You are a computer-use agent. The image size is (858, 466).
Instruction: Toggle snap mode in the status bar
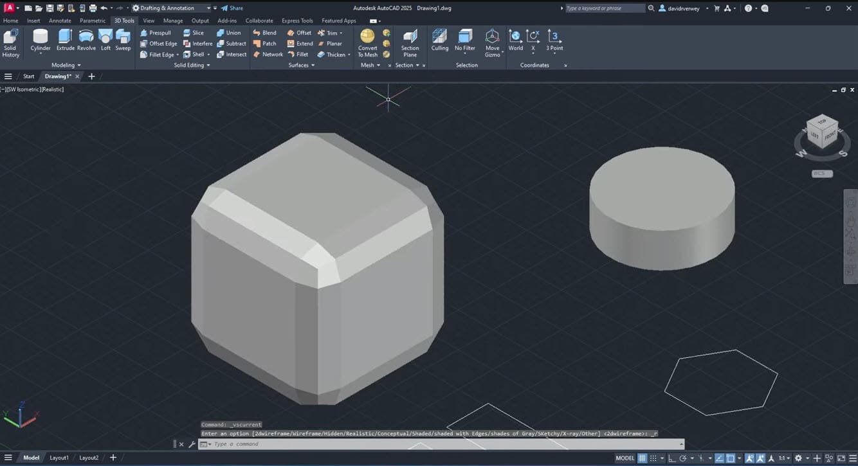[652, 458]
